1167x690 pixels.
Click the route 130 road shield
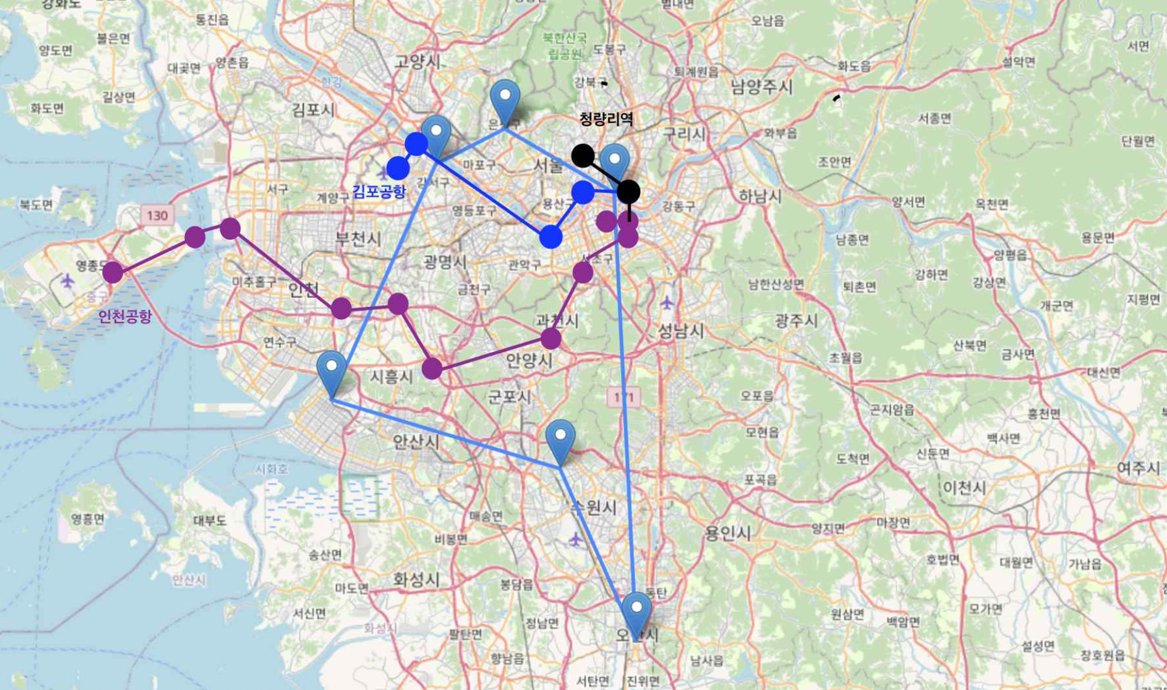coord(157,216)
